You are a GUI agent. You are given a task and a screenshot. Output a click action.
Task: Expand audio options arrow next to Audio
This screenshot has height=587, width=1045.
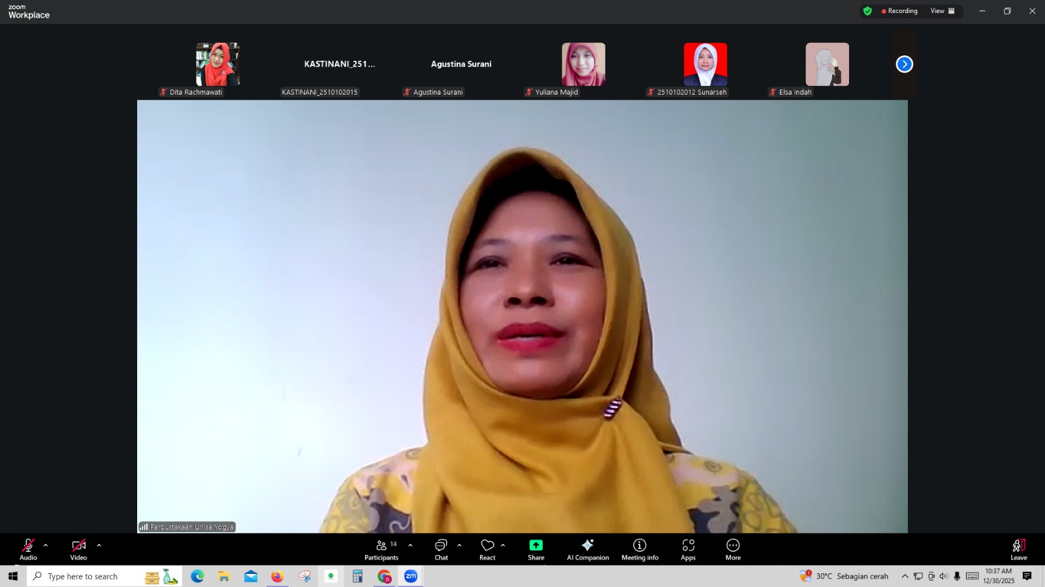46,545
